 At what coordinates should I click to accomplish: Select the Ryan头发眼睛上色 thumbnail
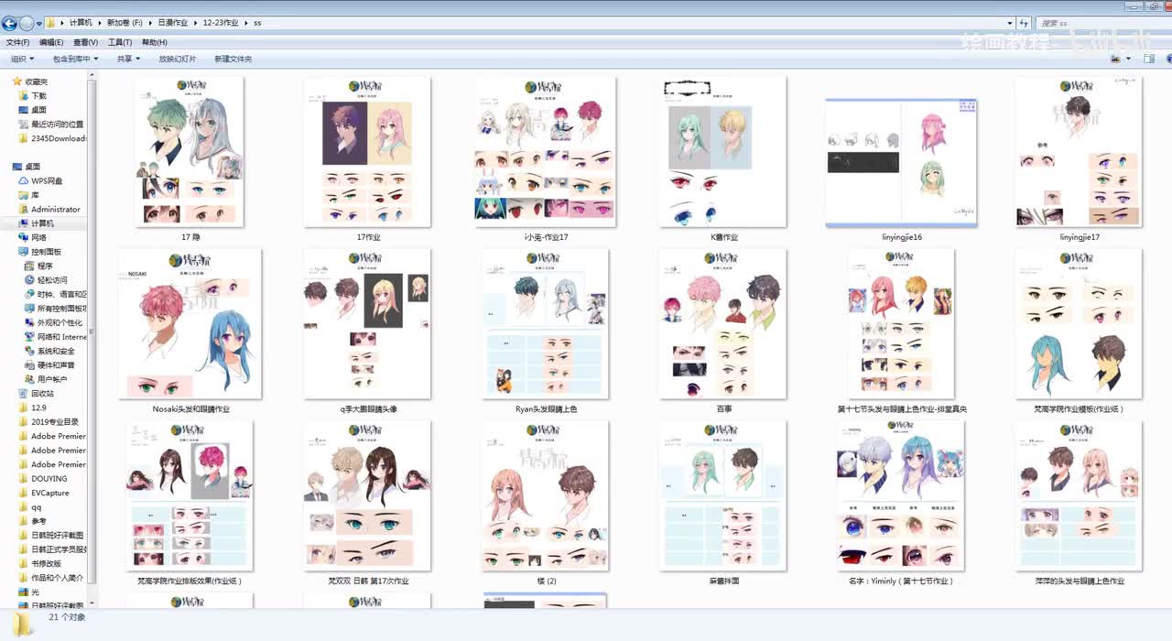coord(546,324)
